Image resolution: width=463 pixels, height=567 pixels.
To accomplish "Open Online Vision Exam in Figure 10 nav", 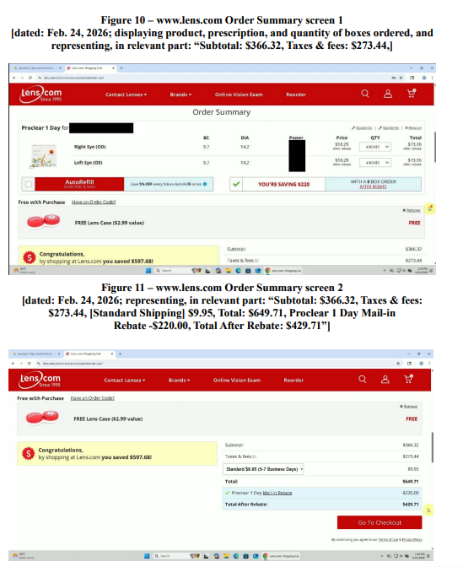I will [x=239, y=94].
